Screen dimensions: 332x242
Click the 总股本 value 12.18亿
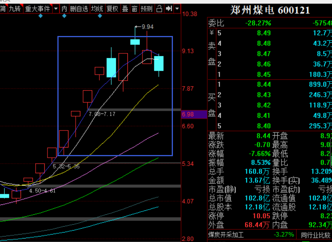tap(257, 207)
